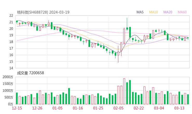Click the 01-16 date label
This screenshot has width=192, height=114.
tap(78, 108)
